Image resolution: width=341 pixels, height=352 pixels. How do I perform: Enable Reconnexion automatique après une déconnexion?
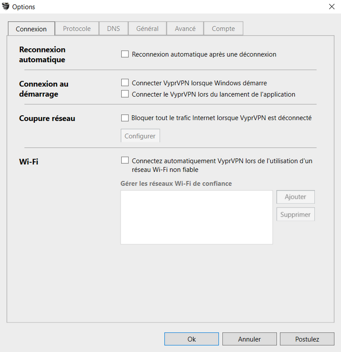125,54
